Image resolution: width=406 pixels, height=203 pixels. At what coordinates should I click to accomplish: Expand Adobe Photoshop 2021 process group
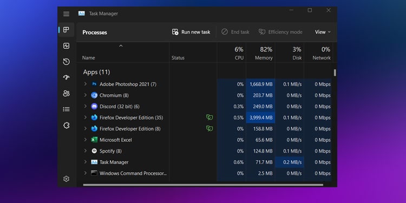tap(86, 84)
